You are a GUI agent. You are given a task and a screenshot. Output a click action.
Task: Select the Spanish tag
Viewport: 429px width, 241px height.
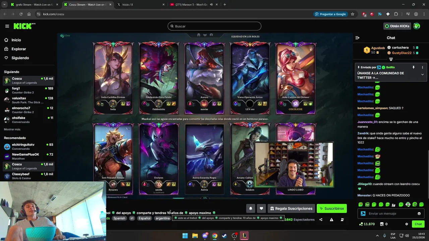(x=119, y=218)
